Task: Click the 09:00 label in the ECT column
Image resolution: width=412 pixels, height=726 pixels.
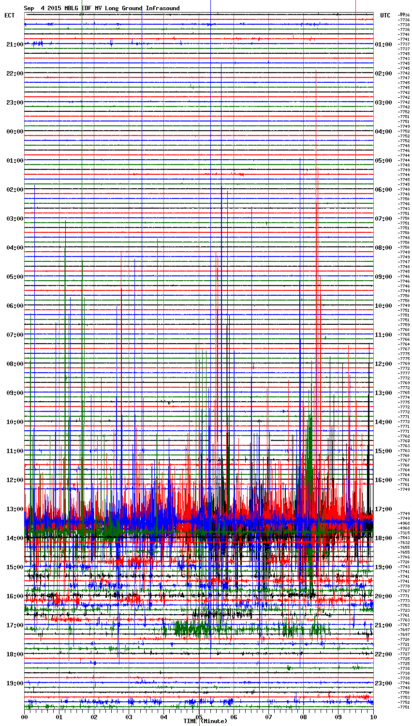Action: pyautogui.click(x=15, y=393)
